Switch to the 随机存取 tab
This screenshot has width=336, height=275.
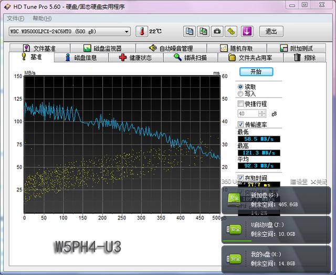(237, 48)
